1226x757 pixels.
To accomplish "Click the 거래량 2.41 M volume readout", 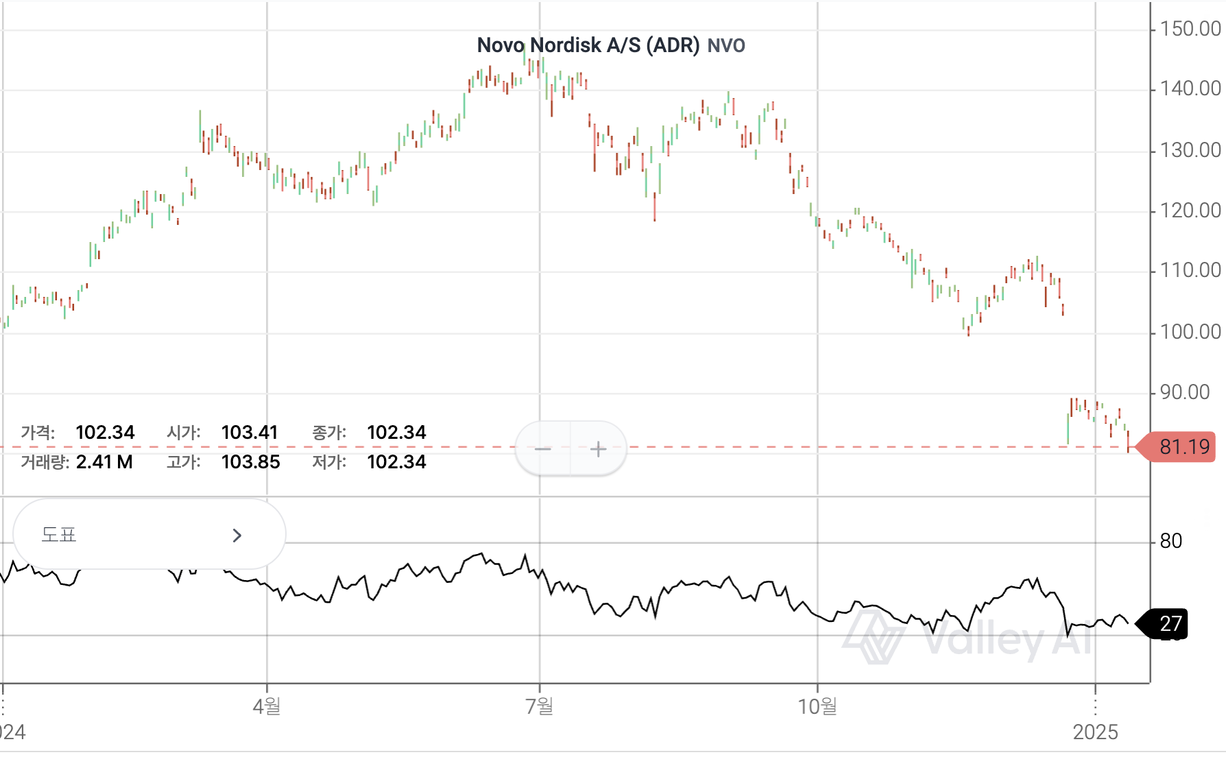I will pyautogui.click(x=77, y=462).
